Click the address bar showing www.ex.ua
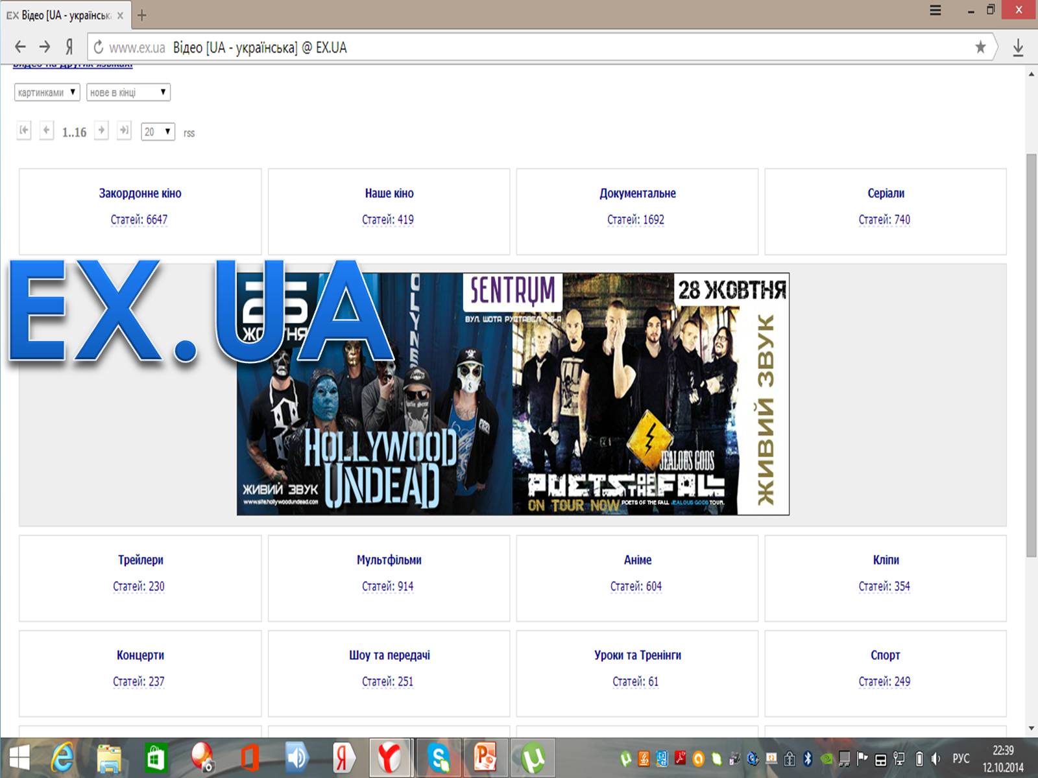The image size is (1038, 778). coord(542,47)
